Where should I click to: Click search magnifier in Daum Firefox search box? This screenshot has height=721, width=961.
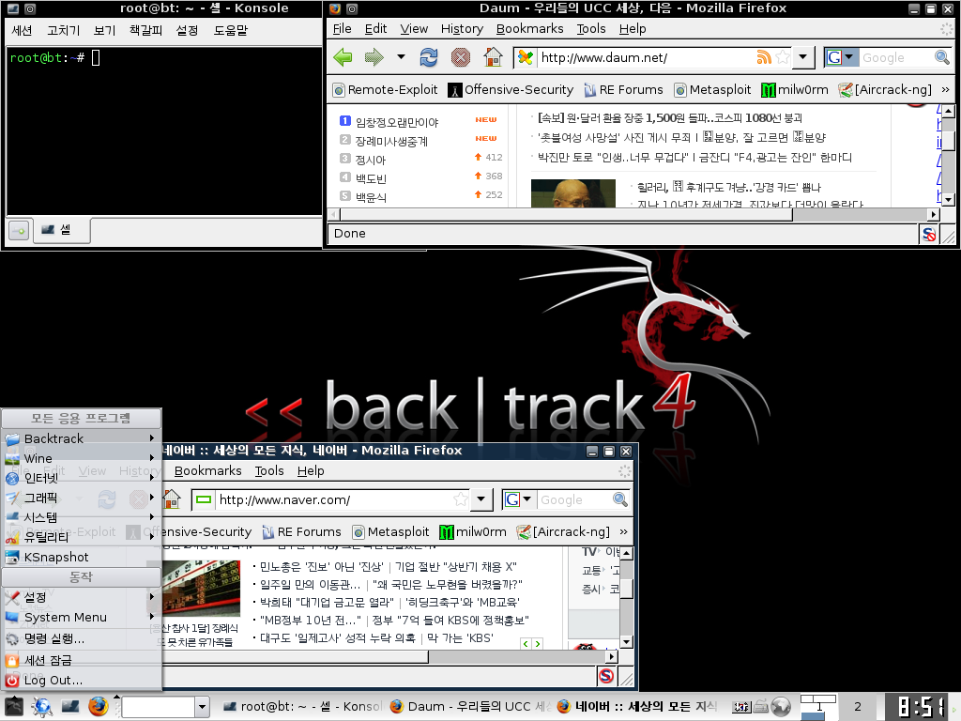941,57
